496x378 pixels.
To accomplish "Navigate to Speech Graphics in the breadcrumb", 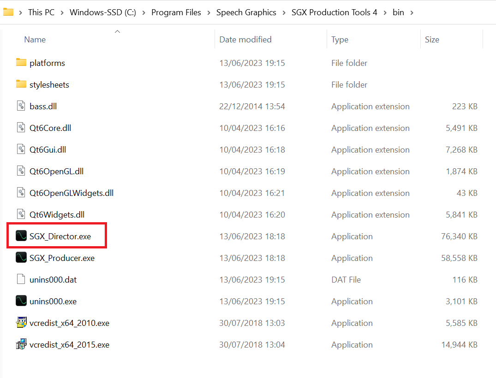I will [246, 12].
